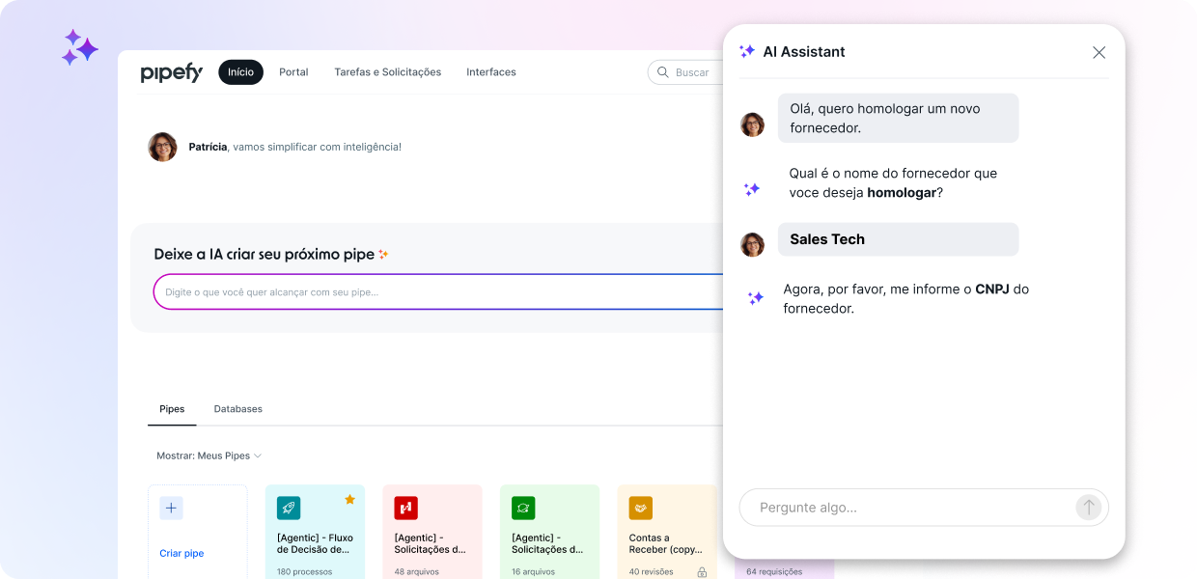
Task: Click the Pergunte algo chat input field
Action: (907, 508)
